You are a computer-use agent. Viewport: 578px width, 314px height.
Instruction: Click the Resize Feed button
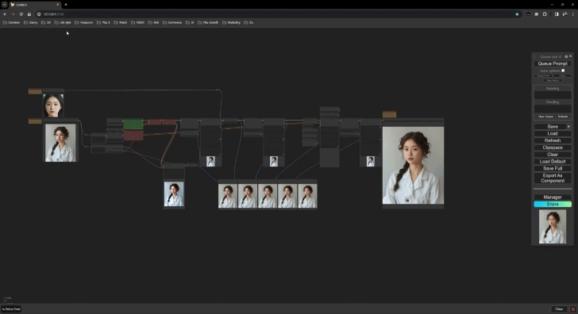point(11,309)
